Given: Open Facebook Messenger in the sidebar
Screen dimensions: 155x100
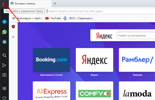Looking at the screenshot, I should [x=4, y=22].
